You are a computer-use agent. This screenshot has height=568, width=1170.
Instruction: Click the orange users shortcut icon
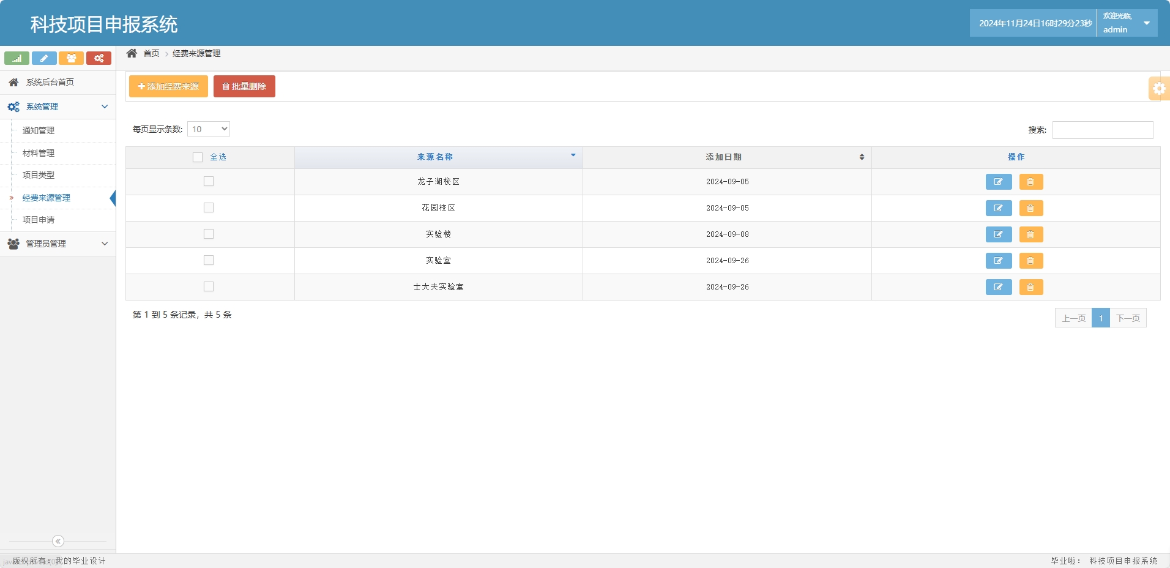click(71, 58)
